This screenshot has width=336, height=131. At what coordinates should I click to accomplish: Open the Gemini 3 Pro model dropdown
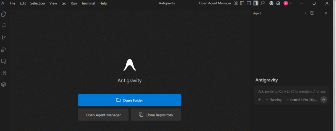[302, 100]
